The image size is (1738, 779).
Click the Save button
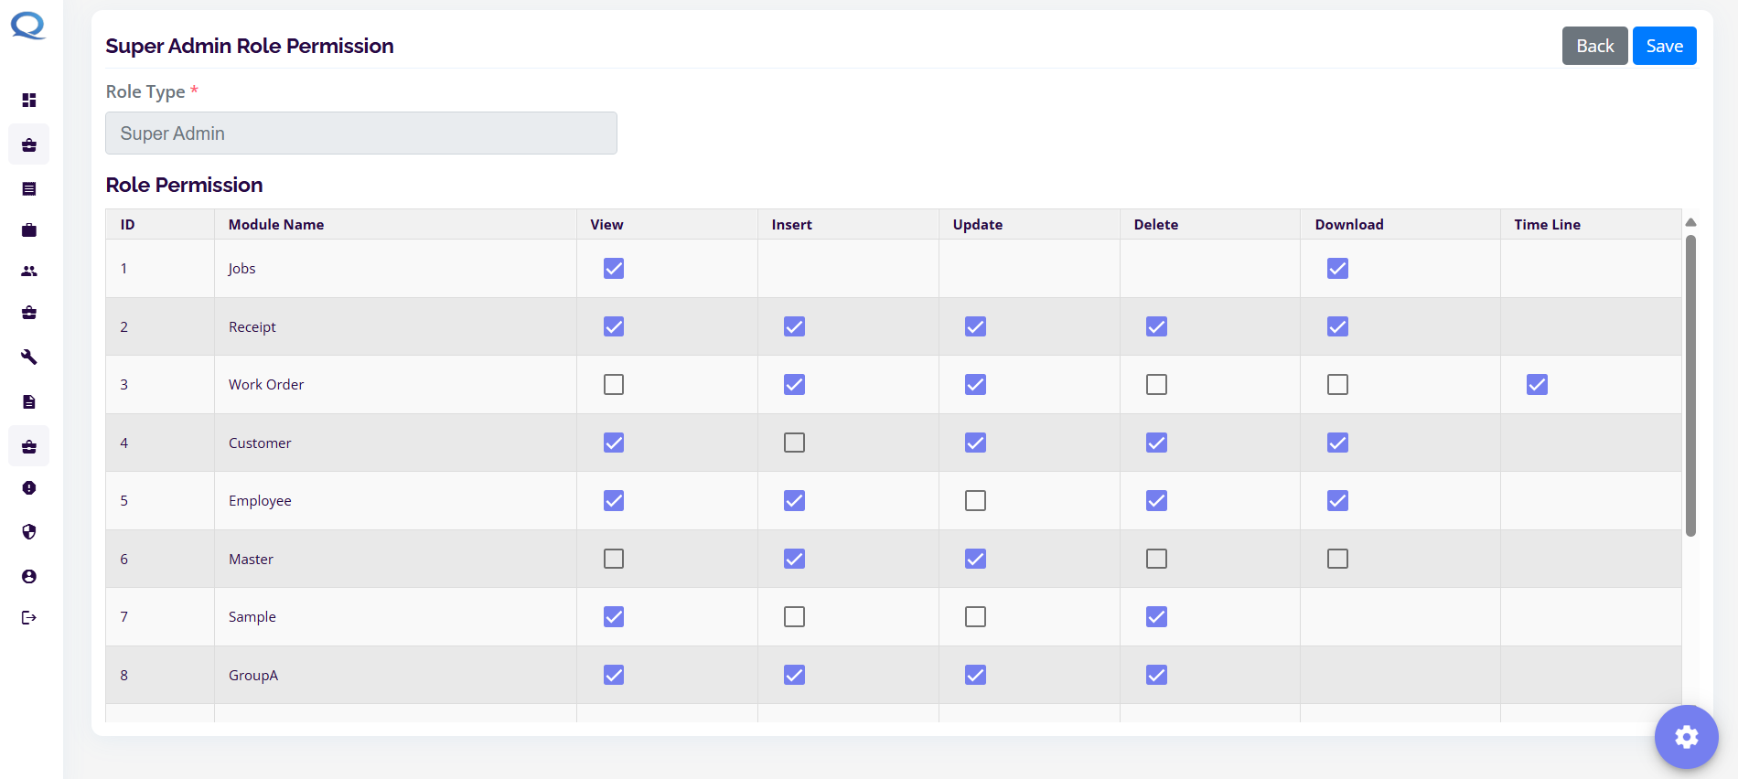point(1664,46)
